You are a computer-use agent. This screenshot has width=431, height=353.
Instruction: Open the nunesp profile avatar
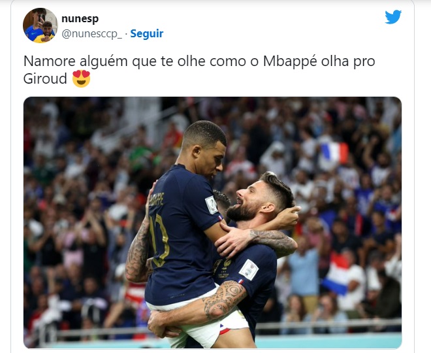pos(40,25)
